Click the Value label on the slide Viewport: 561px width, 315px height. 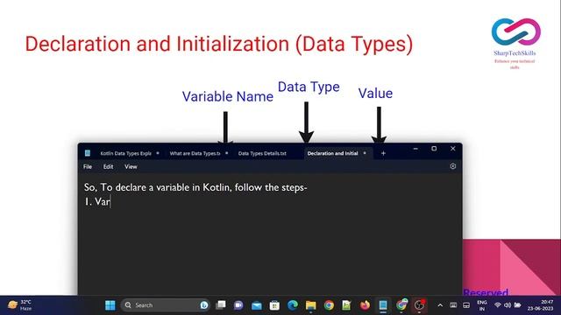[375, 94]
